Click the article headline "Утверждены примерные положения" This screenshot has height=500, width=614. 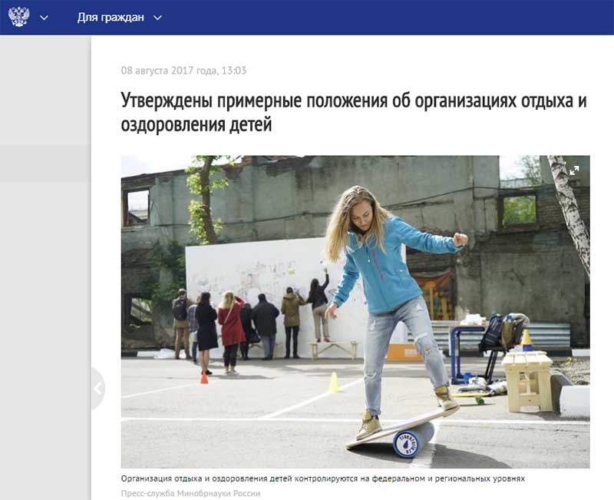pyautogui.click(x=354, y=112)
